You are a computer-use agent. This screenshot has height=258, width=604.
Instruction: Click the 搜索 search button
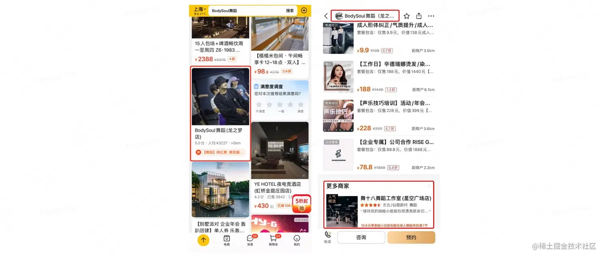coord(290,11)
